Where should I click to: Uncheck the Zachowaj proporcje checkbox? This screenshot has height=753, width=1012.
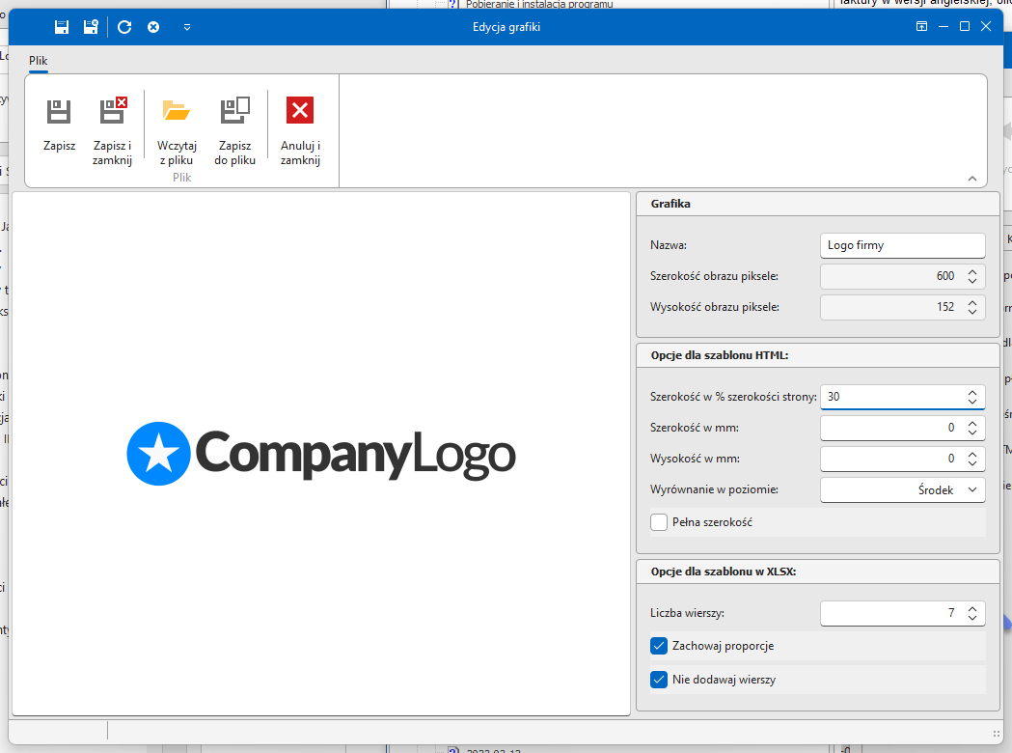tap(659, 646)
